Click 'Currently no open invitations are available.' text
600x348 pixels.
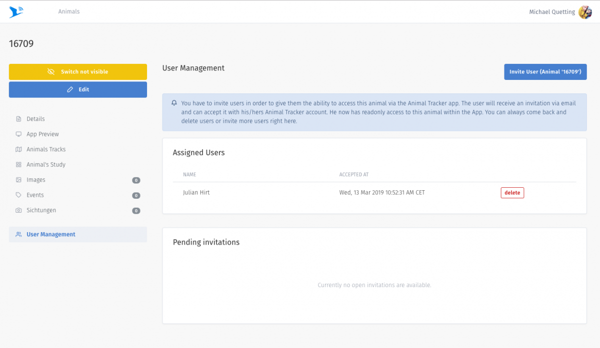click(x=374, y=285)
